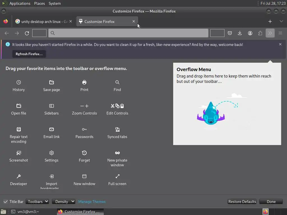The image size is (287, 215).
Task: Close the Customize Firefox tab
Action: coord(134,21)
